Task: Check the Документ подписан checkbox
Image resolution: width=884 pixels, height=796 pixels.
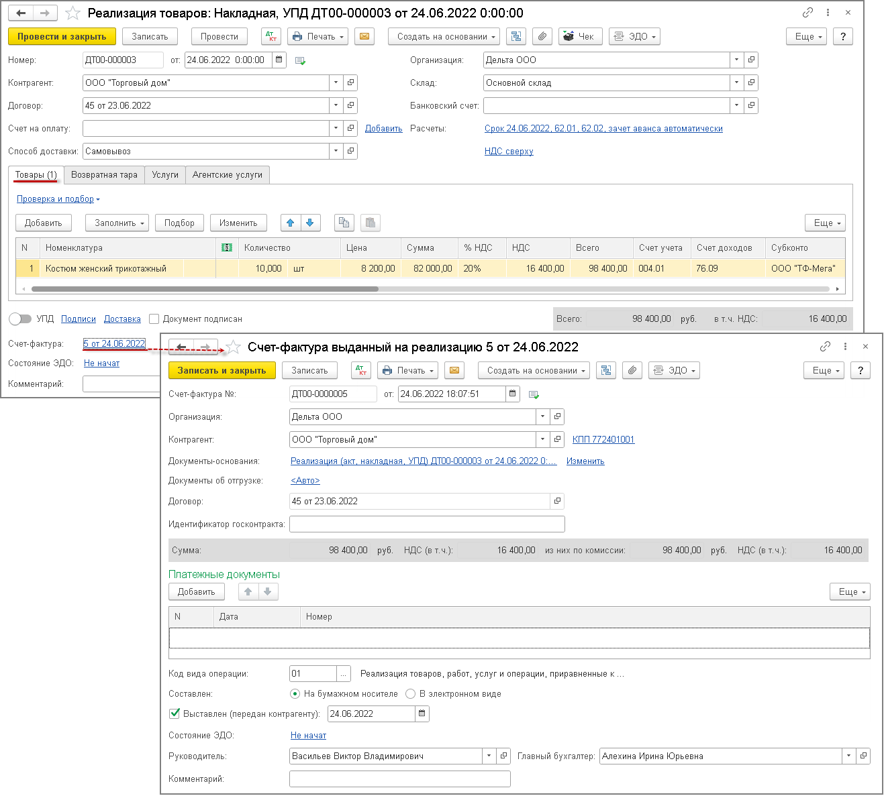Action: pyautogui.click(x=154, y=319)
